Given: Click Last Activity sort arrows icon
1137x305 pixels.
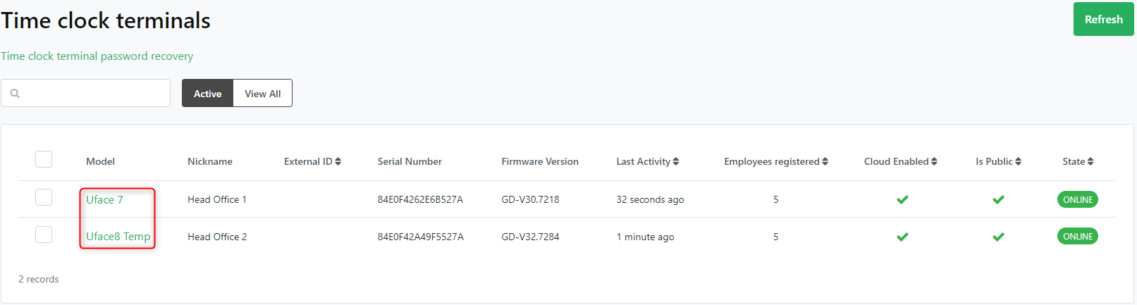Looking at the screenshot, I should point(676,161).
